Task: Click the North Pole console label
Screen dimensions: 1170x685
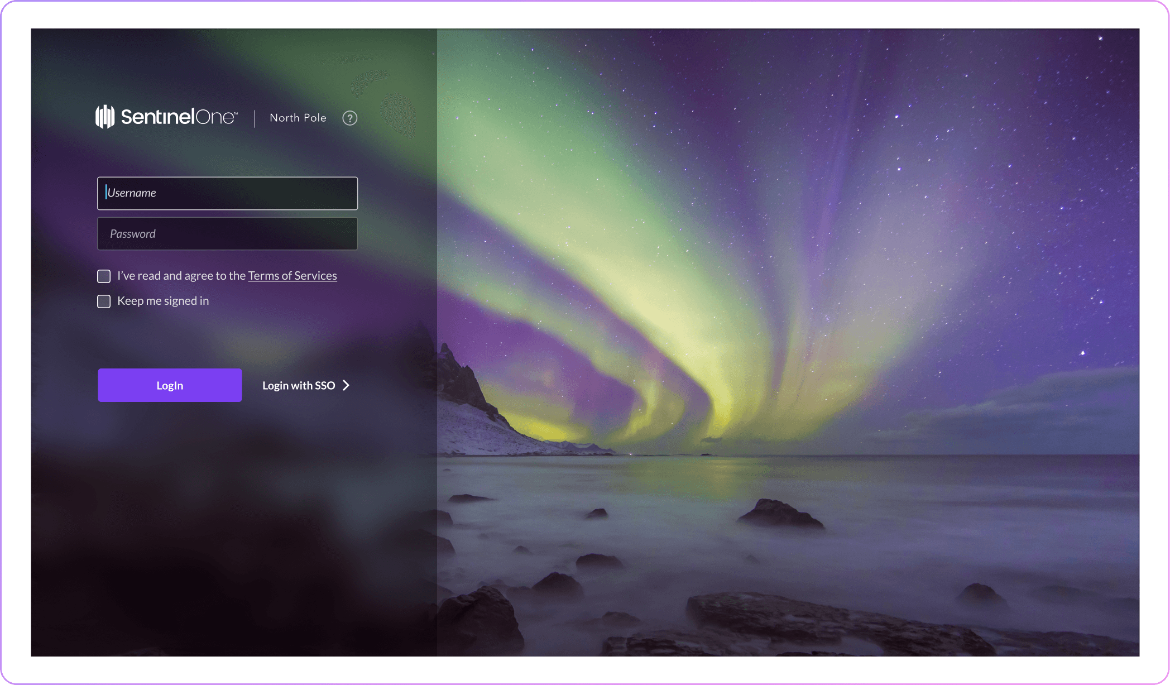Action: (x=298, y=118)
